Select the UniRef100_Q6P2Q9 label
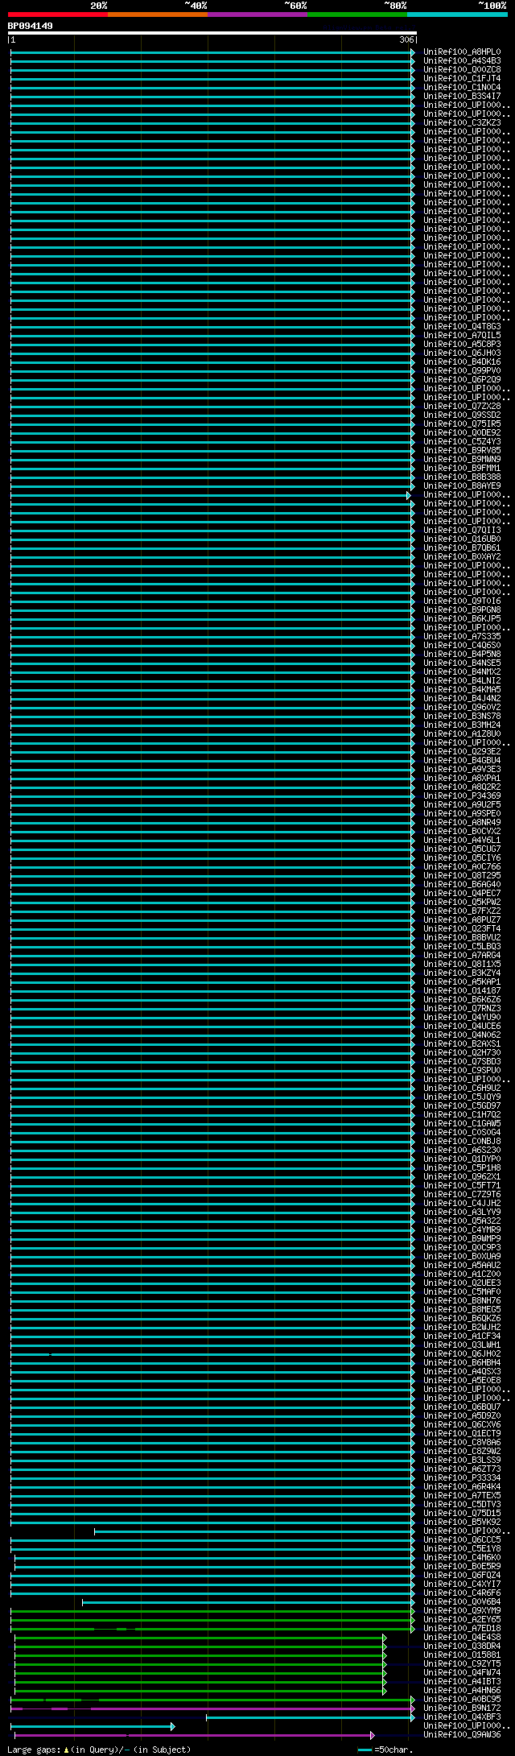 (462, 379)
